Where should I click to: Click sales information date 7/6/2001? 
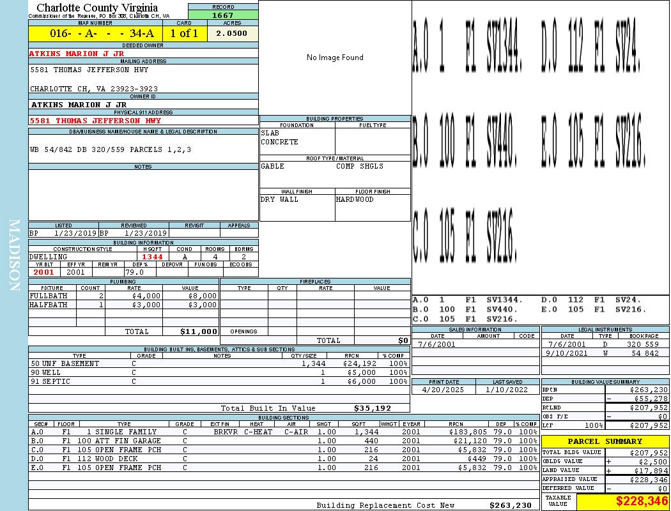coord(436,344)
